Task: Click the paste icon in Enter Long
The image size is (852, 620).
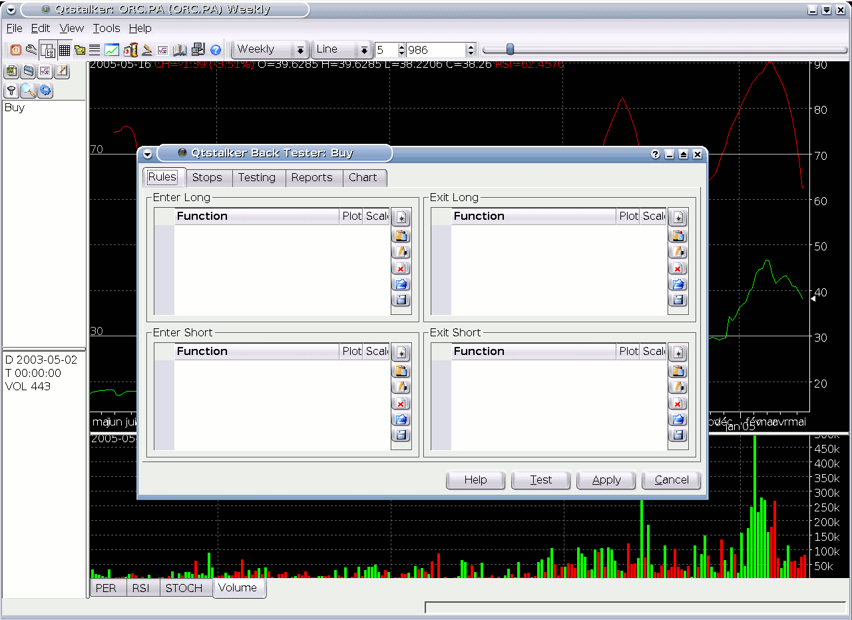Action: (x=401, y=235)
